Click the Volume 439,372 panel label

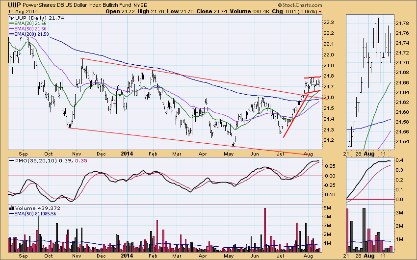click(37, 208)
